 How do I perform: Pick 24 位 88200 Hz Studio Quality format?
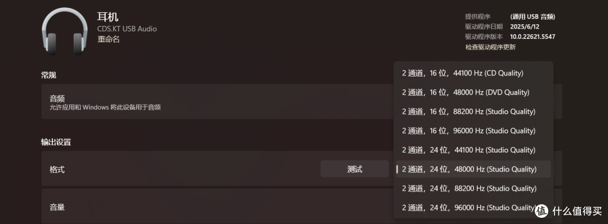click(473, 189)
